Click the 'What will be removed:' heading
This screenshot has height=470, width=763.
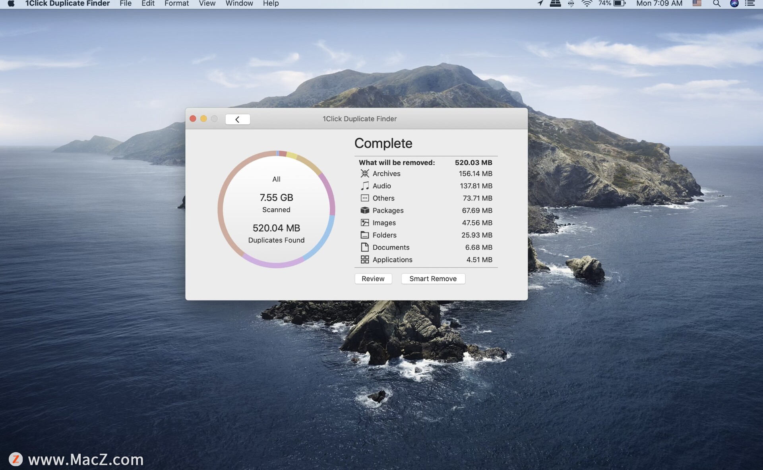[397, 162]
